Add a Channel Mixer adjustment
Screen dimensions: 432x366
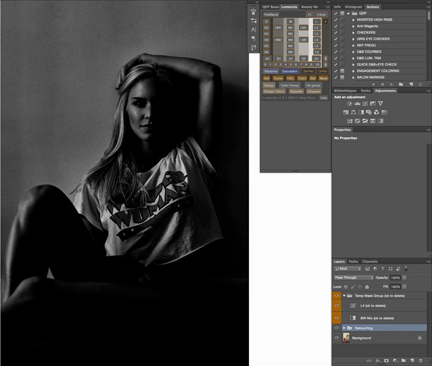[x=377, y=112]
